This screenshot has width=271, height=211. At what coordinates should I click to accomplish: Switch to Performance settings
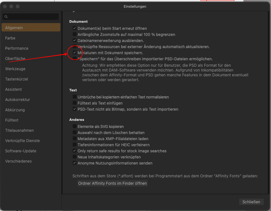(x=17, y=48)
